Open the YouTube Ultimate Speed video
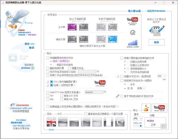This screenshot has width=178, height=139. tap(132, 21)
